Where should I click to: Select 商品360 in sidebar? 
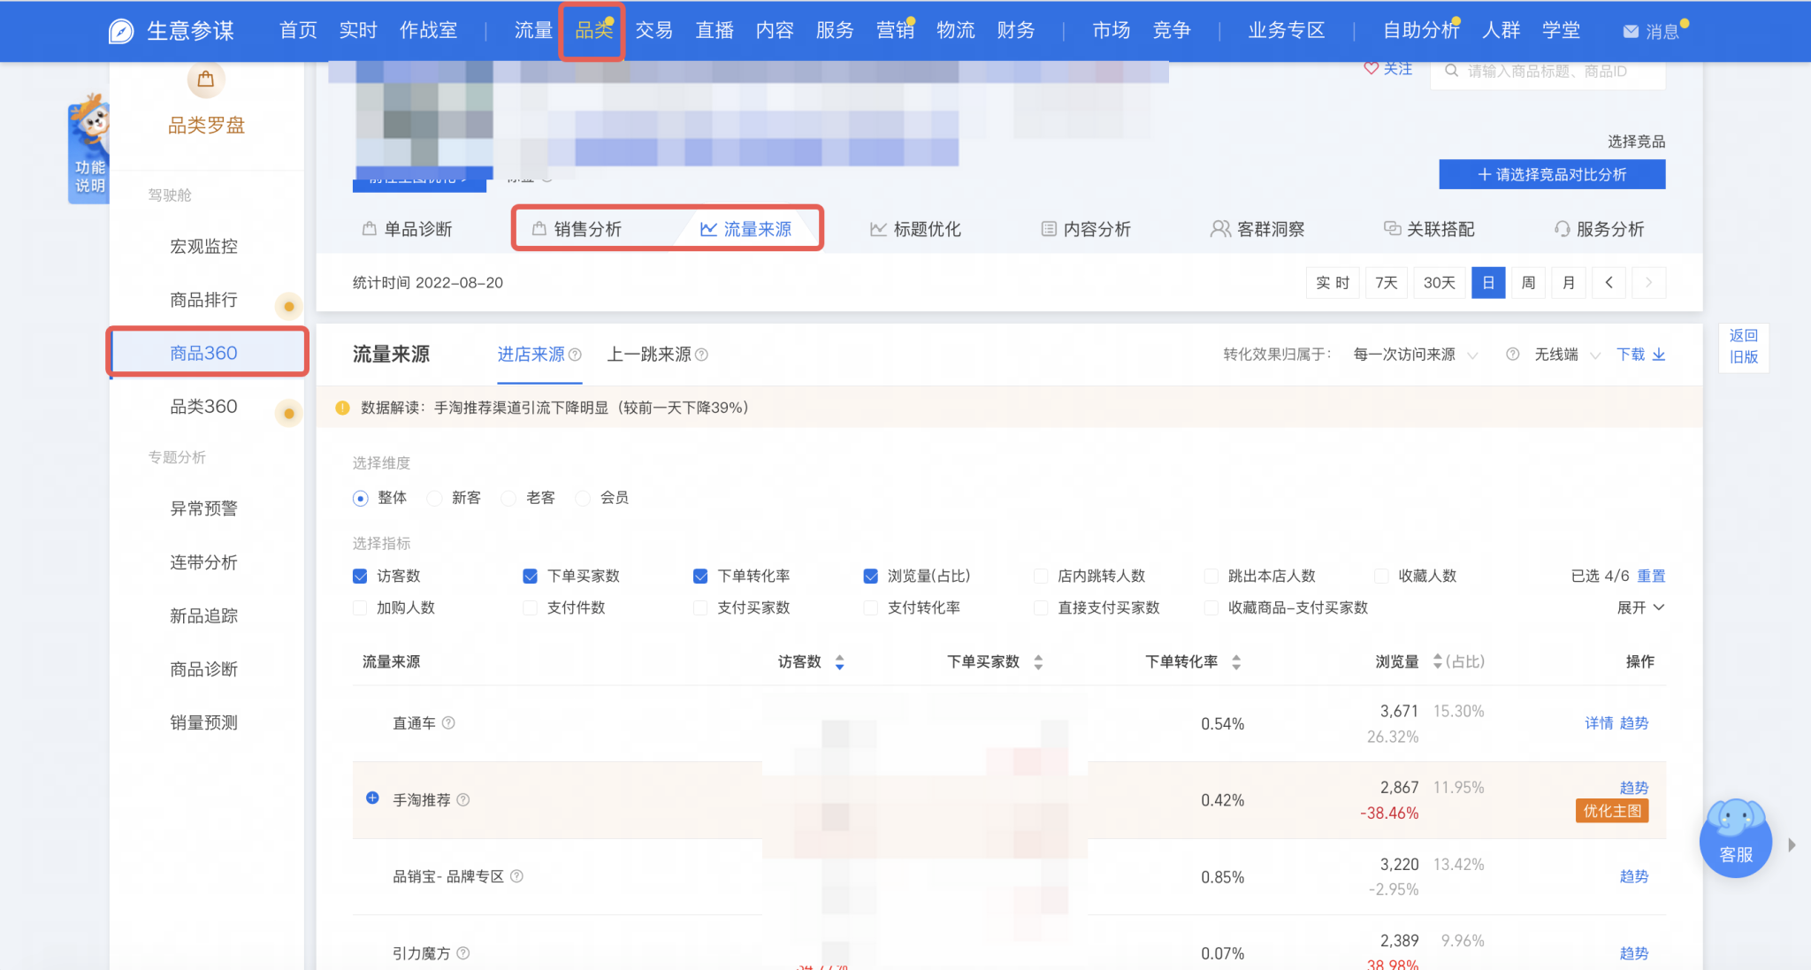[x=207, y=353]
